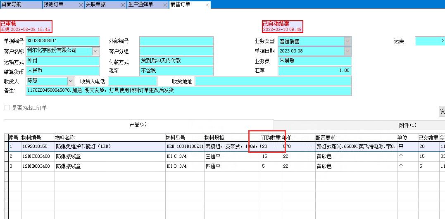Close the 生产通知单 tab

pos(165,5)
